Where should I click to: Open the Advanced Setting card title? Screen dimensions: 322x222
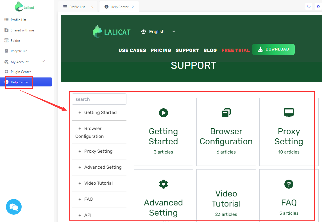[164, 208]
